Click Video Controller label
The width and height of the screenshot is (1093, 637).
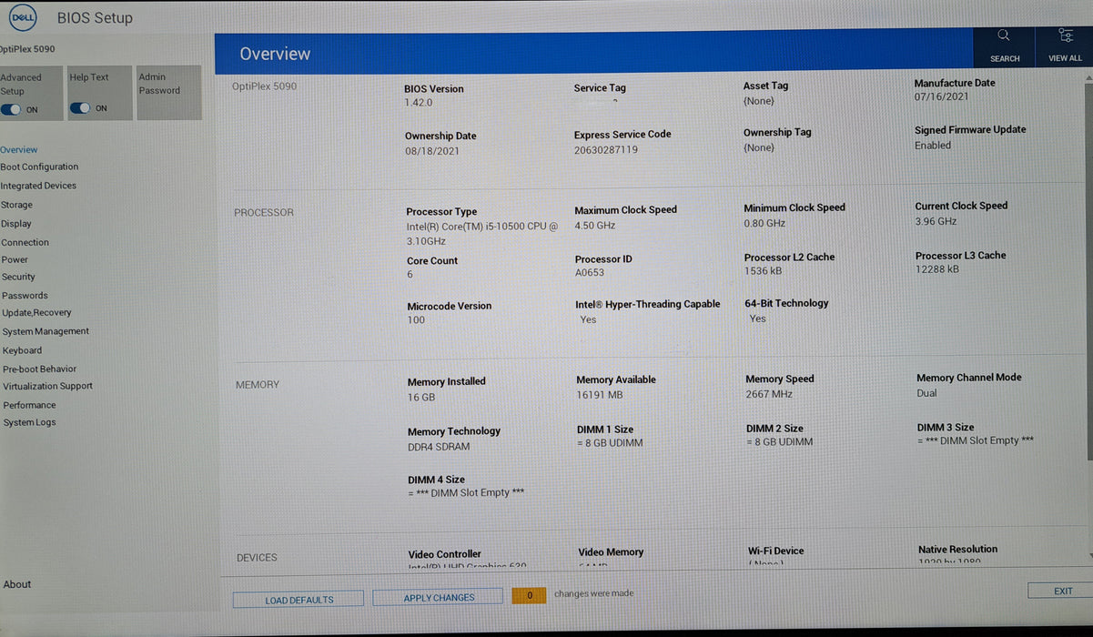(445, 554)
